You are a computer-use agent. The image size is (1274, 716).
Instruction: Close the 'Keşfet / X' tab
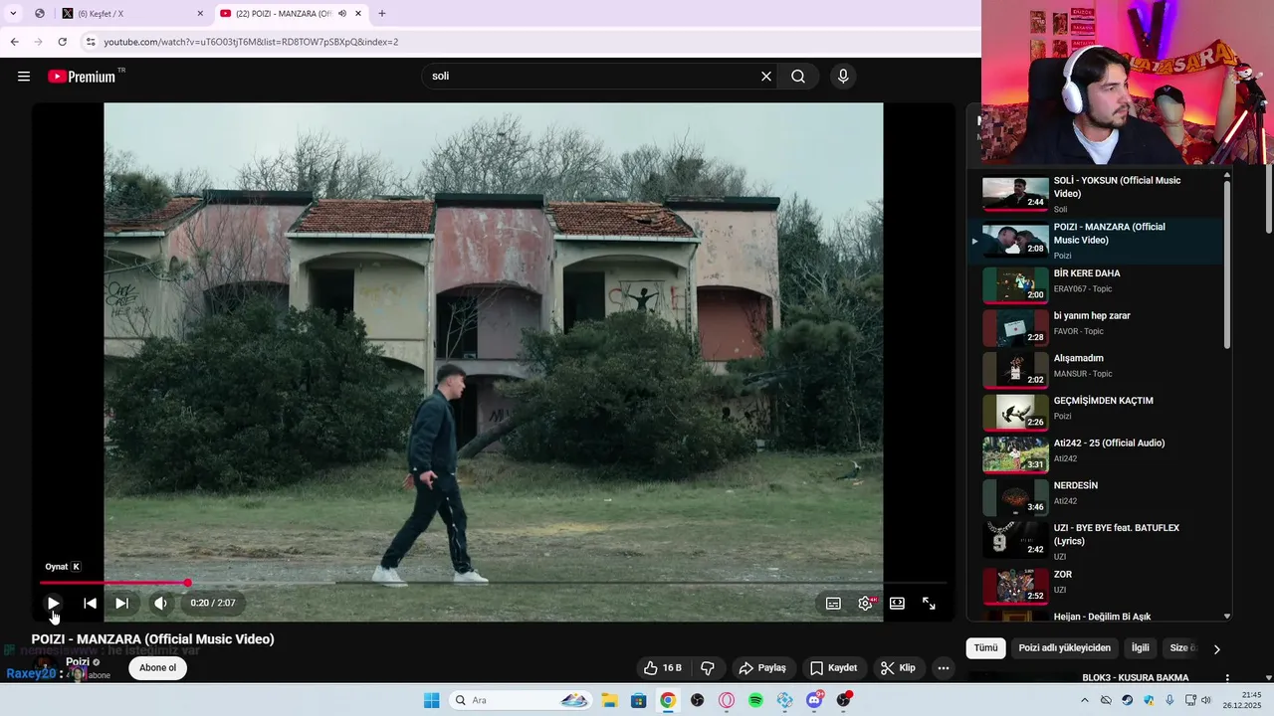coord(200,14)
